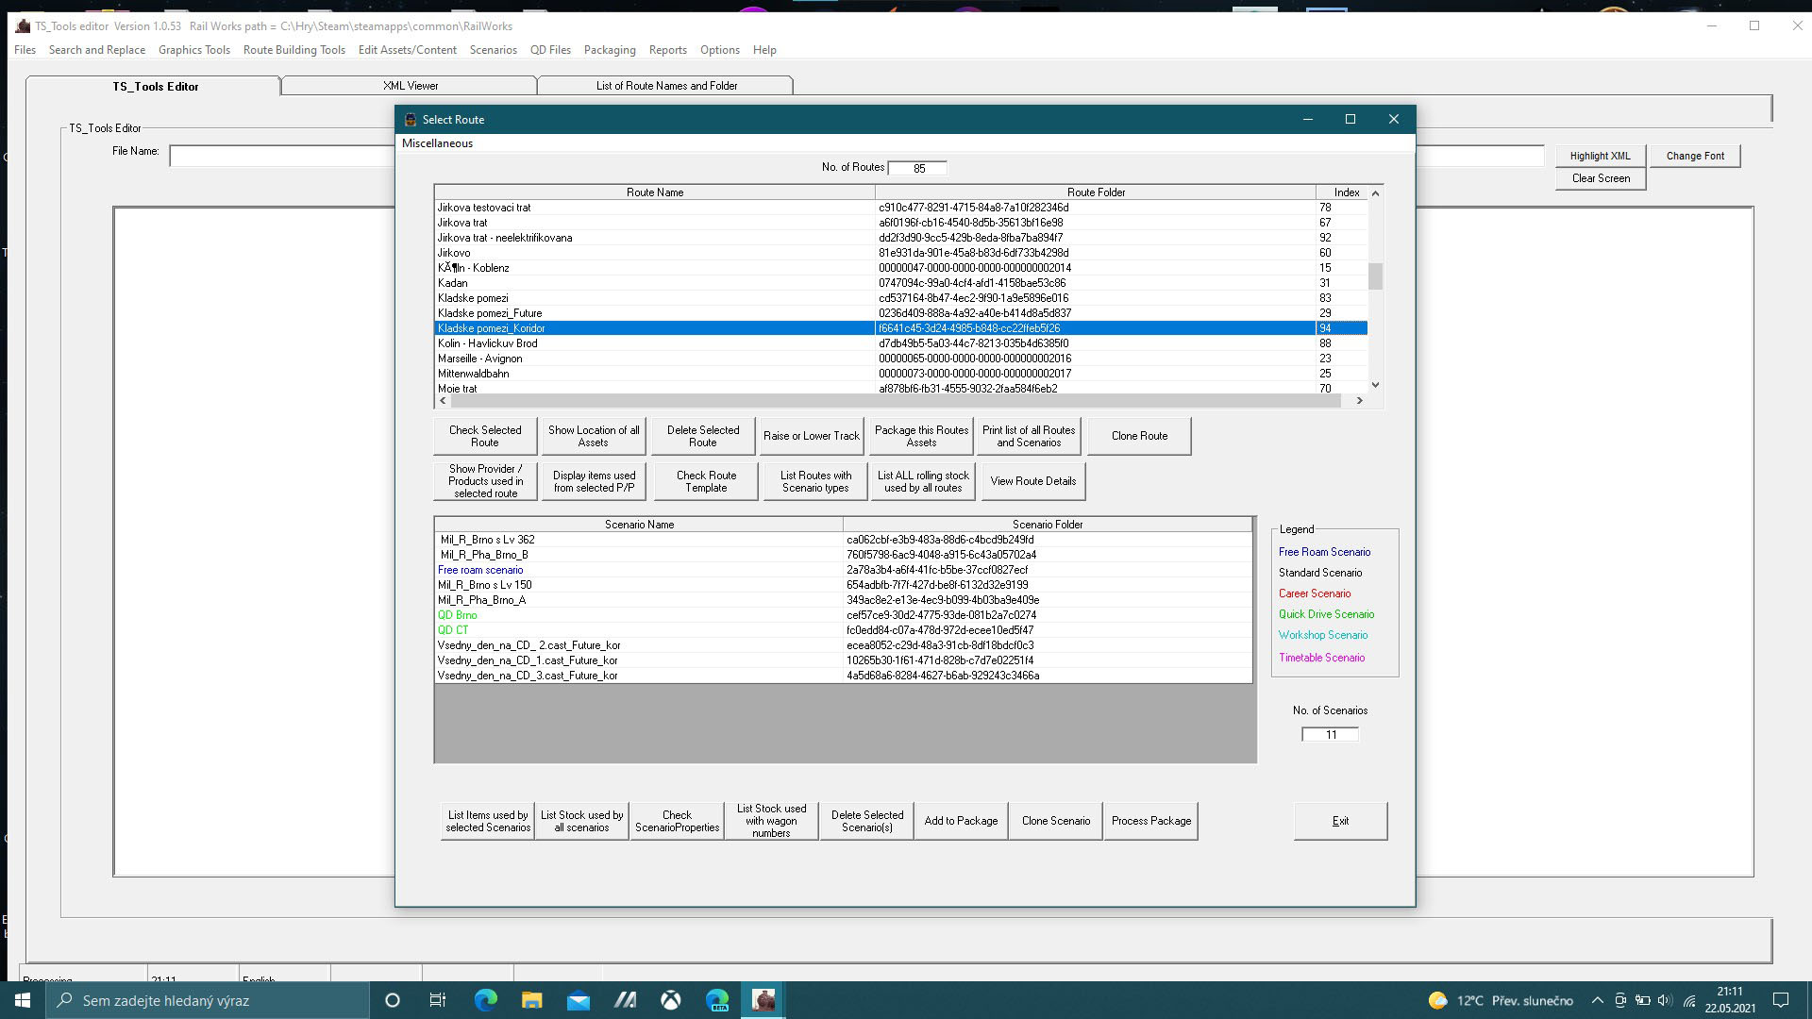1812x1019 pixels.
Task: Select the Free roam scenario row
Action: pyautogui.click(x=843, y=570)
